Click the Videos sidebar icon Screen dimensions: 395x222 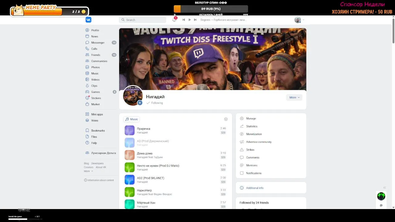(x=87, y=80)
